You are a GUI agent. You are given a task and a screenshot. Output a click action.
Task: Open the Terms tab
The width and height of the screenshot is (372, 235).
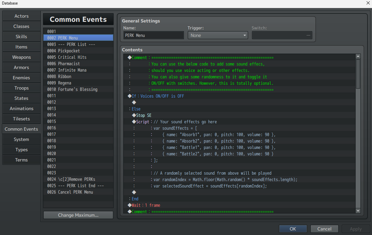click(22, 159)
